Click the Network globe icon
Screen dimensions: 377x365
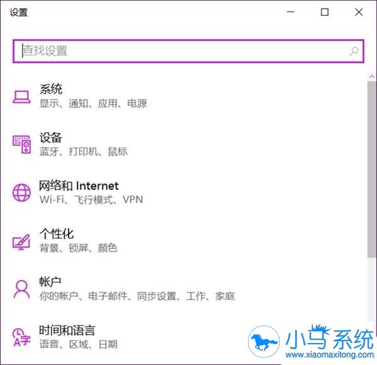pos(21,193)
